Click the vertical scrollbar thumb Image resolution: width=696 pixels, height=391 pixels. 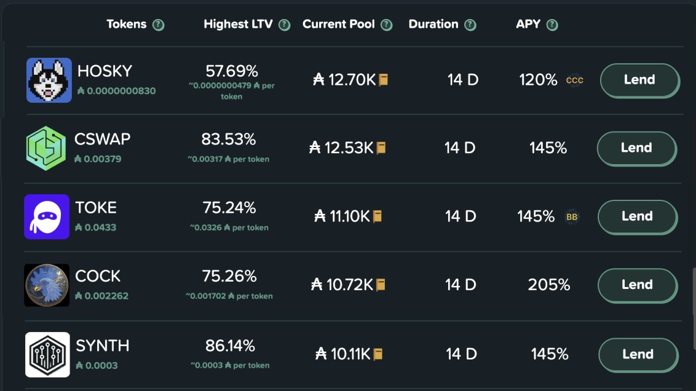(x=694, y=309)
